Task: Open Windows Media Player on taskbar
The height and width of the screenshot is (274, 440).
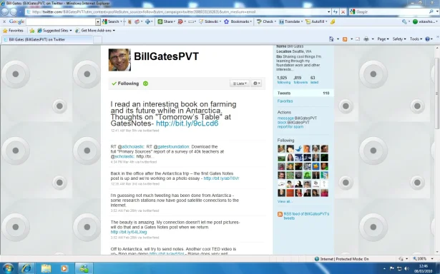Action: [x=64, y=268]
